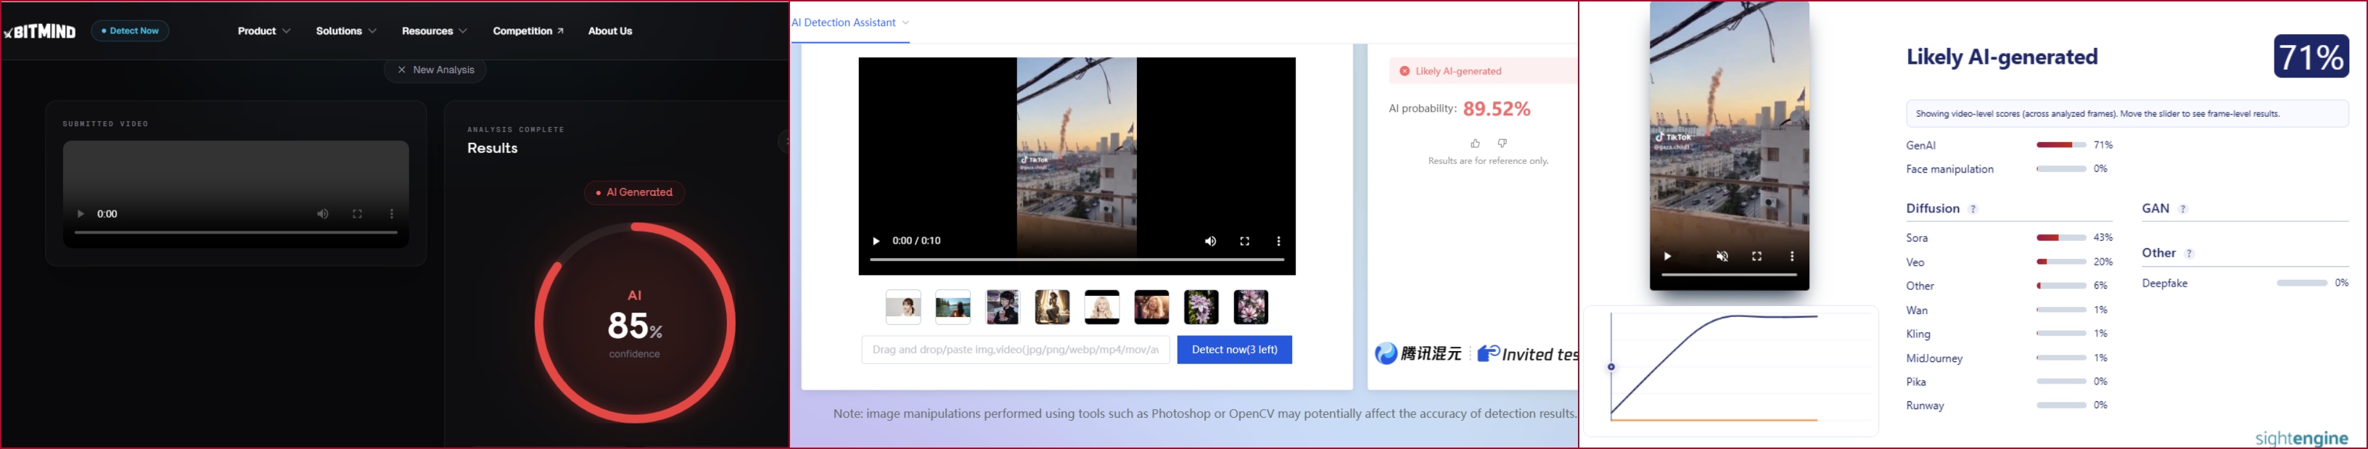
Task: Expand the Resources menu
Action: [434, 31]
